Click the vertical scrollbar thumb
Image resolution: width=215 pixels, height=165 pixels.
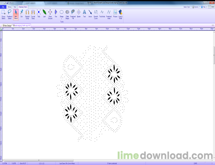(x=214, y=55)
